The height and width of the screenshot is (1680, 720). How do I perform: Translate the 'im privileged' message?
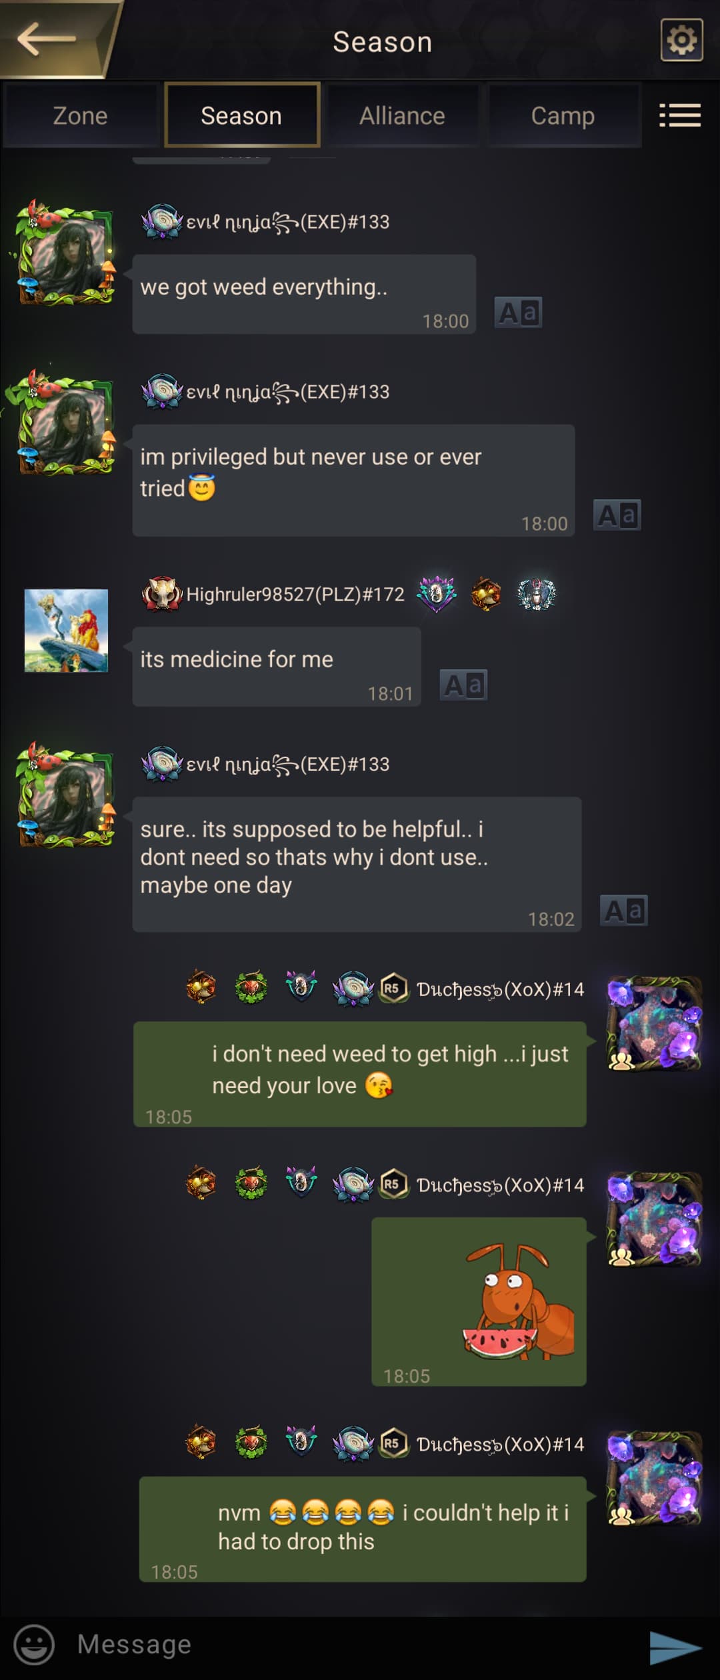(x=617, y=515)
